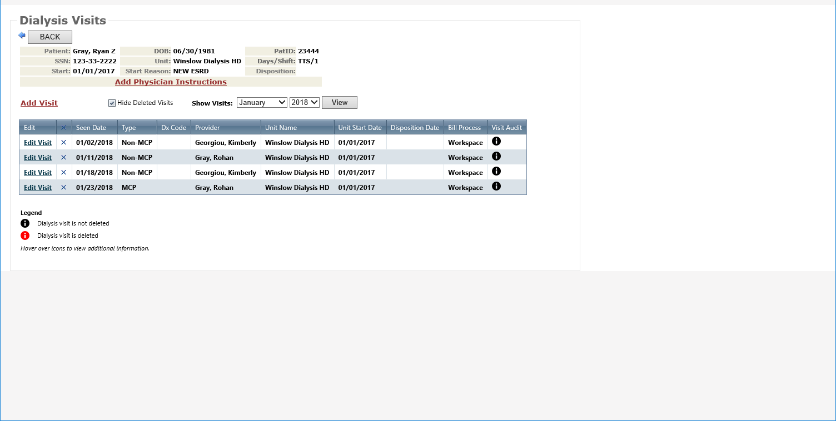The image size is (836, 421).
Task: Delete the 01/11/2018 visit using X icon
Action: [x=63, y=158]
